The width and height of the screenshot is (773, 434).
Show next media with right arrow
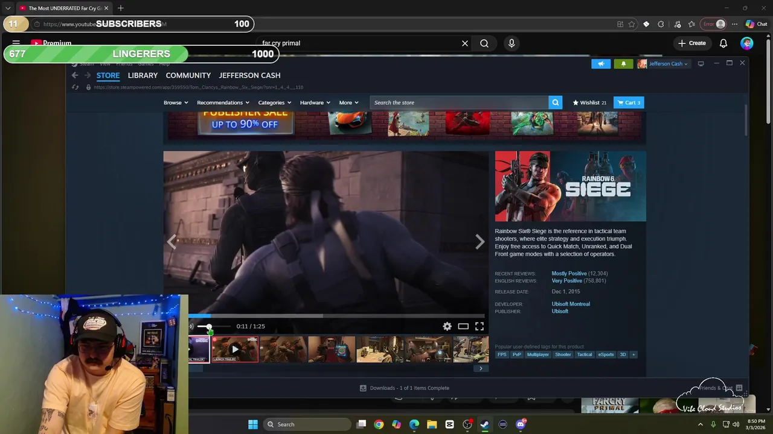tap(480, 242)
